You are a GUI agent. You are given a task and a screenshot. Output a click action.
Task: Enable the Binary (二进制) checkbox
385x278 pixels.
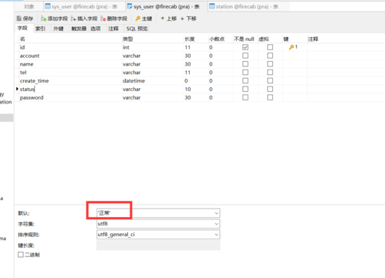coord(21,255)
